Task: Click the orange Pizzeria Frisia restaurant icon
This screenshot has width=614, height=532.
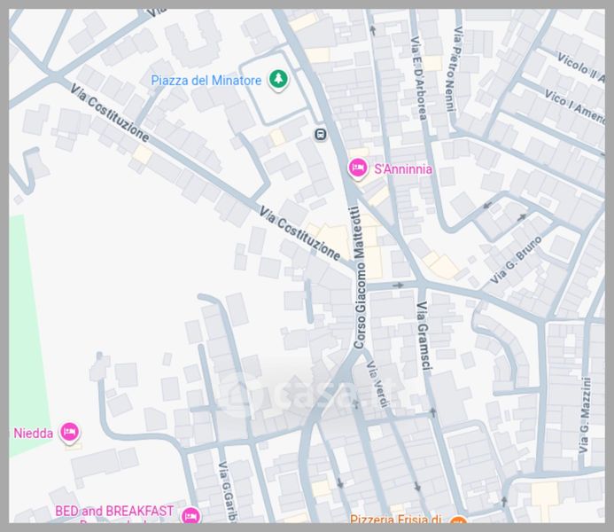Action: tap(458, 521)
